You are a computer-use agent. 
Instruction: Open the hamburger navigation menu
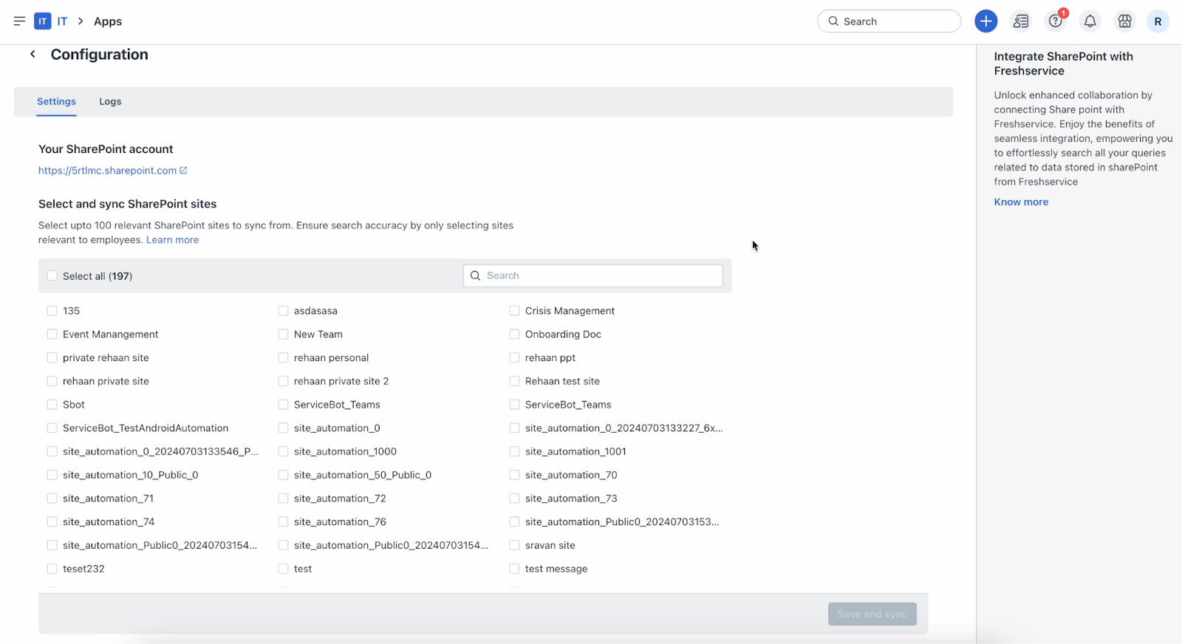click(20, 21)
